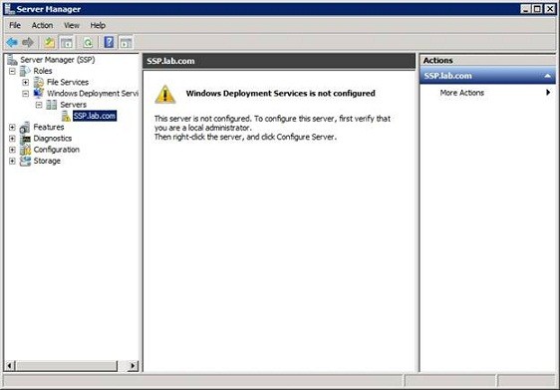Click the tree pane horizontal scrollbar thumb
This screenshot has height=390, width=560.
pyautogui.click(x=66, y=366)
